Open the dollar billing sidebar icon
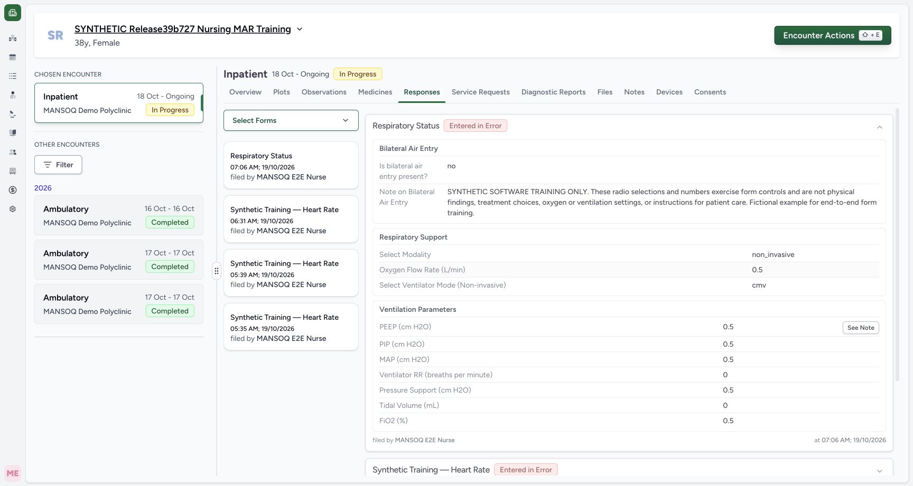913x486 pixels. [13, 190]
